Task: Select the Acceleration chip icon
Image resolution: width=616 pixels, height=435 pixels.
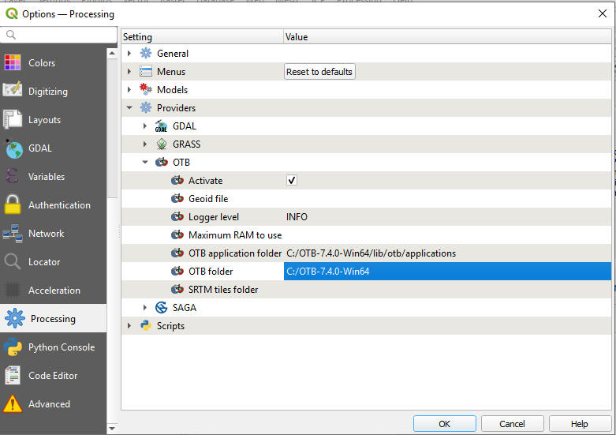Action: pyautogui.click(x=12, y=290)
